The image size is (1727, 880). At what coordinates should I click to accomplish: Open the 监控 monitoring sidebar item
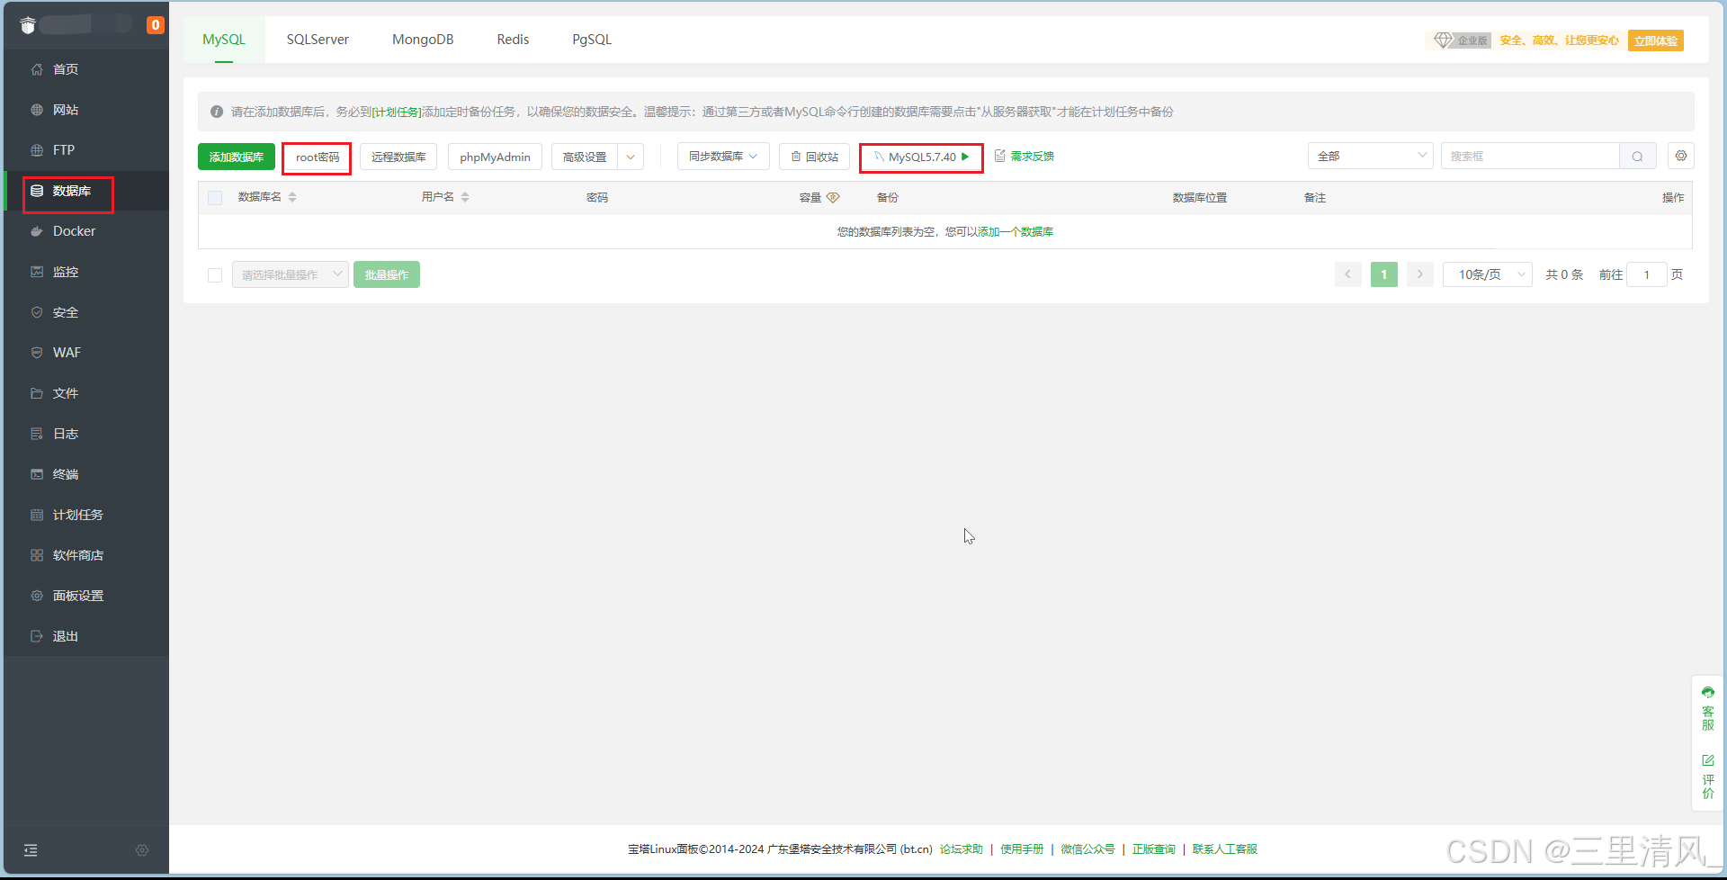tap(85, 272)
